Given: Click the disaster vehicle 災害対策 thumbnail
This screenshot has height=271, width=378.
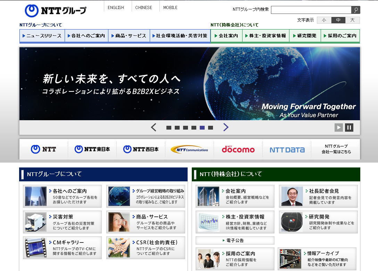Looking at the screenshot, I should pyautogui.click(x=36, y=222).
